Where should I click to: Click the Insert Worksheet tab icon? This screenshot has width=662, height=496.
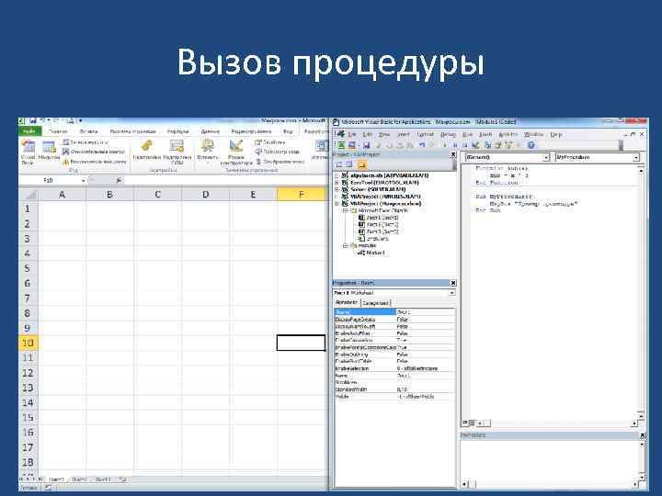click(x=123, y=479)
